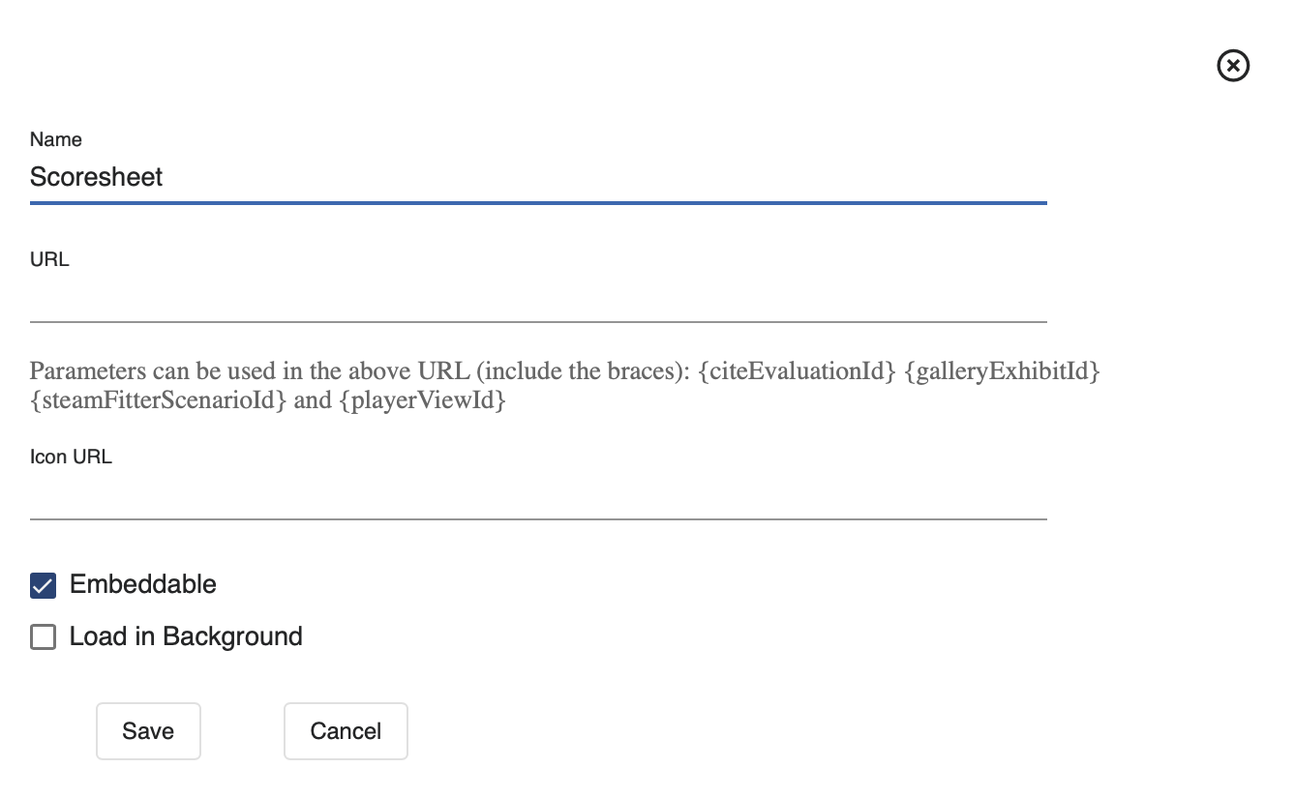Image resolution: width=1295 pixels, height=797 pixels.
Task: Click the Scoresheet text in Name field
Action: point(97,177)
